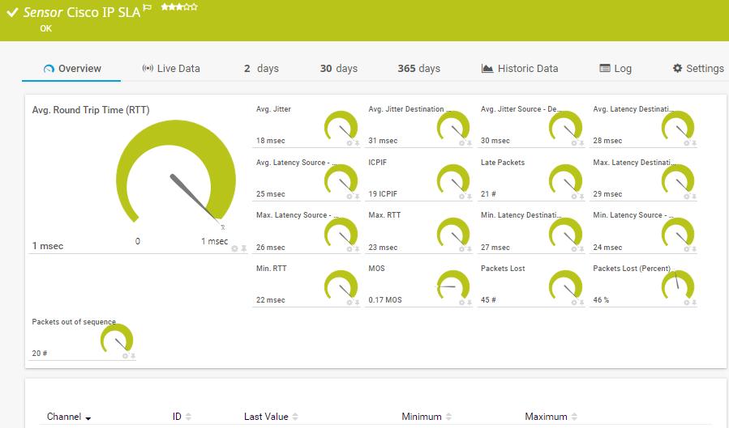Click the '19 ICPIF' value

click(383, 194)
